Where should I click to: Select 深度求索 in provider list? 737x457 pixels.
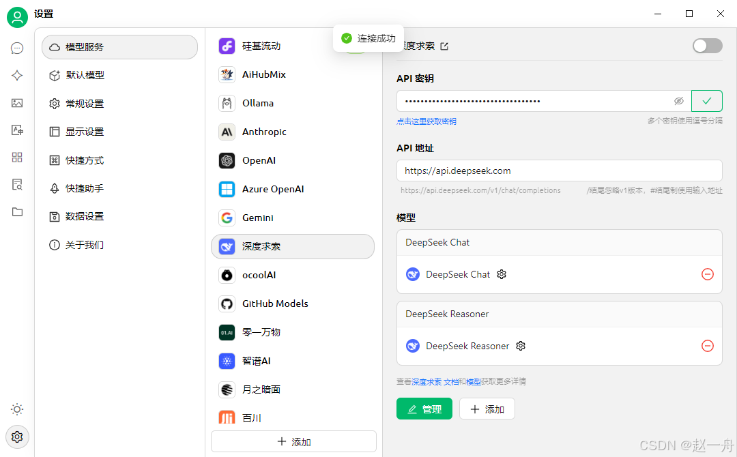tap(292, 247)
